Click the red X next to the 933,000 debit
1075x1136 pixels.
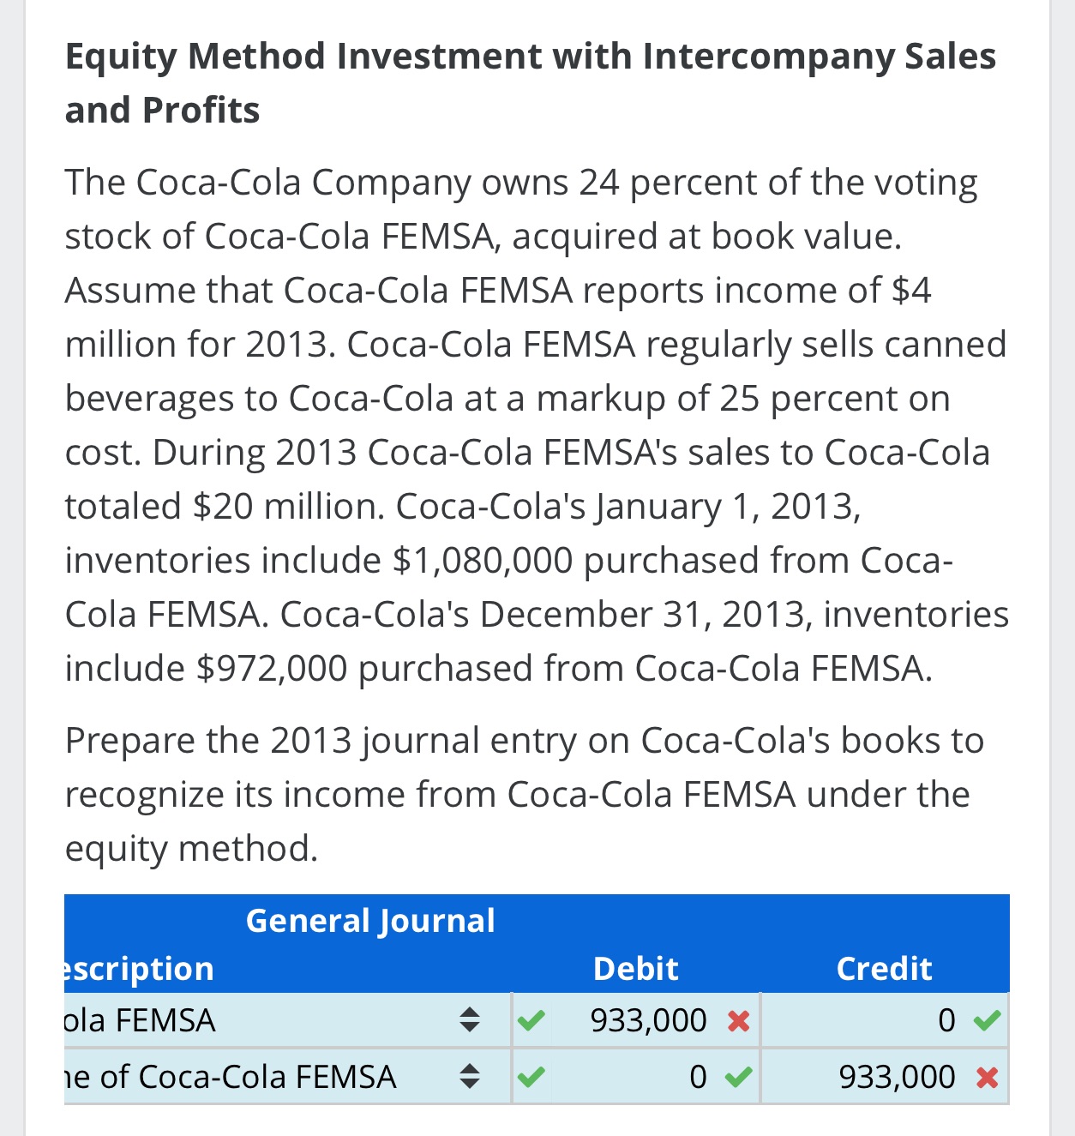click(738, 1021)
